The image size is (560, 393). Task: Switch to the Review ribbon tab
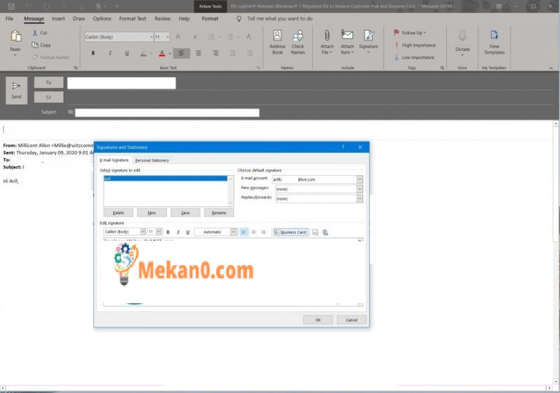pos(163,18)
